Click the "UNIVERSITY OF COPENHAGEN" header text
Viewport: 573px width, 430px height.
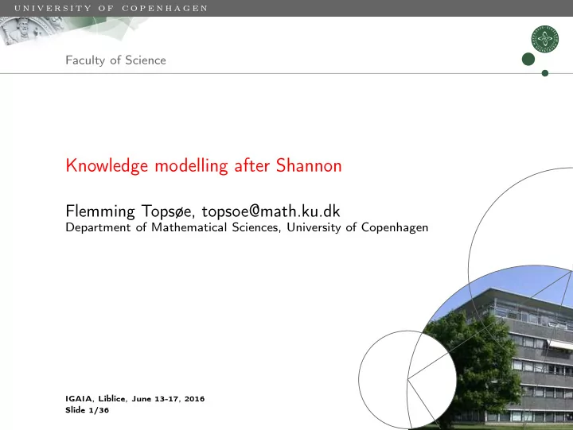point(111,8)
